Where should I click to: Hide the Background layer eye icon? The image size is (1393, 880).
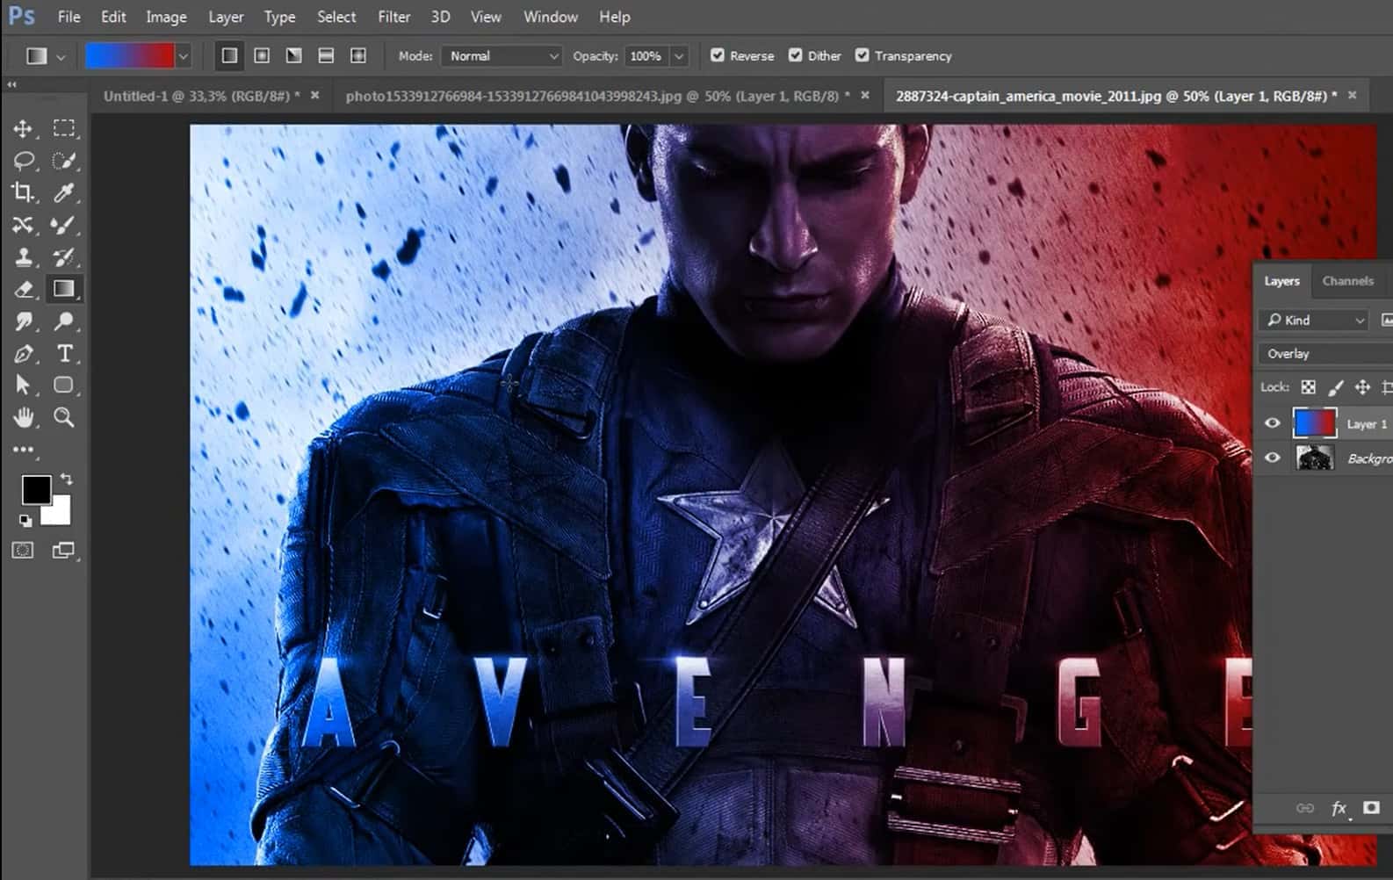[x=1272, y=458]
